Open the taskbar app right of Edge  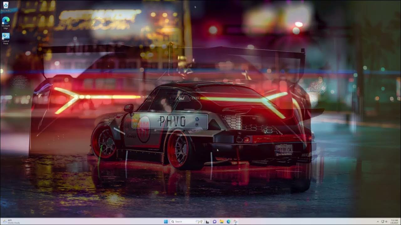coord(236,222)
